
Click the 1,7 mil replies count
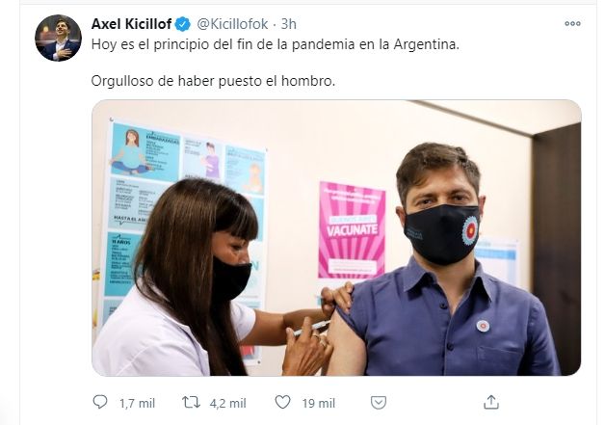coord(137,404)
